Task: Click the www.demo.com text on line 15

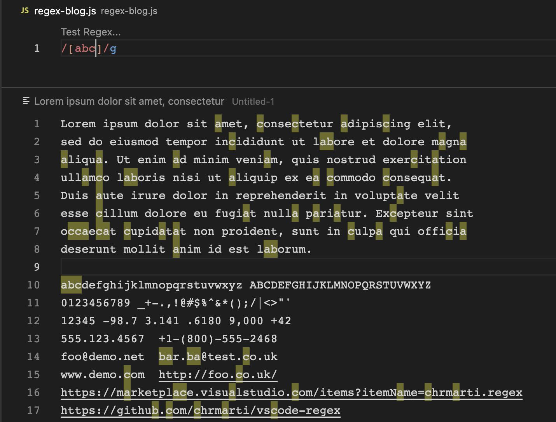Action: [x=103, y=375]
